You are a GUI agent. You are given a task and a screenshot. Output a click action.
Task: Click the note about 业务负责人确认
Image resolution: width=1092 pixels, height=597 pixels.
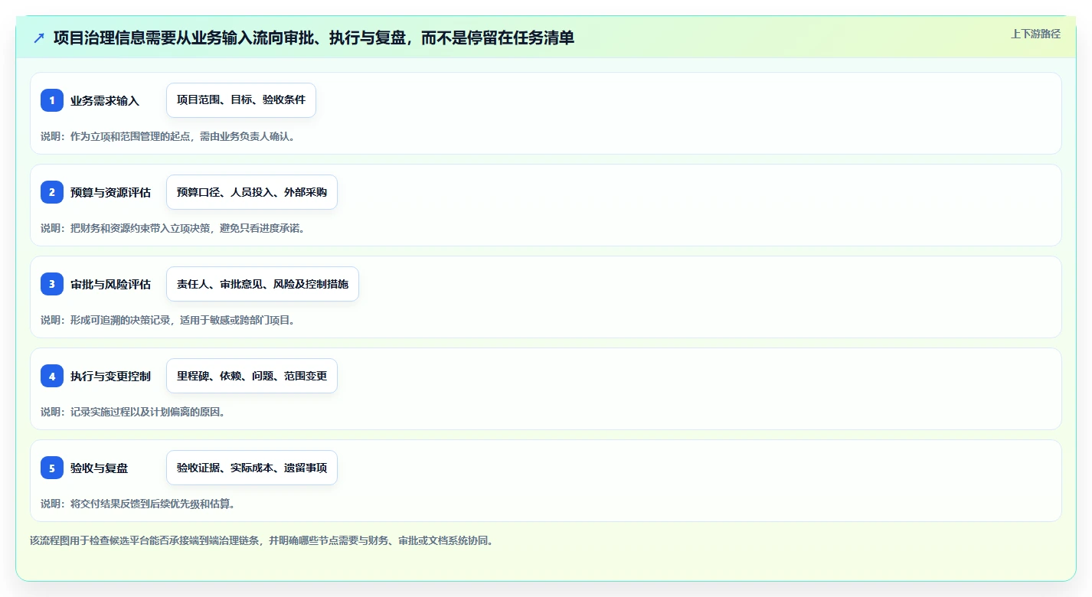(168, 136)
